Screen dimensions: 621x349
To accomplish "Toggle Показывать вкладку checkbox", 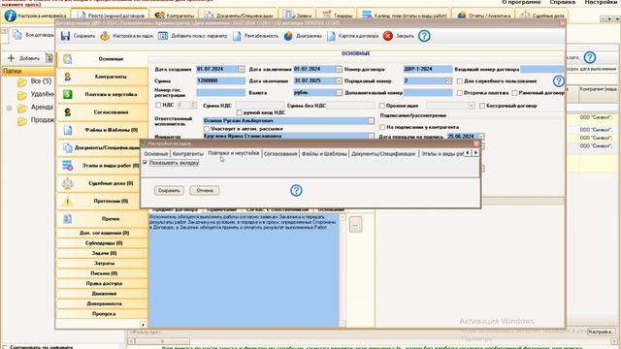I will [145, 163].
